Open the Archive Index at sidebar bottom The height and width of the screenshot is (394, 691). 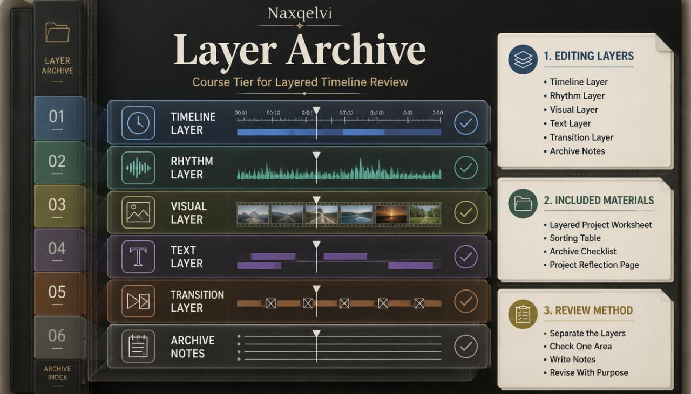(57, 373)
